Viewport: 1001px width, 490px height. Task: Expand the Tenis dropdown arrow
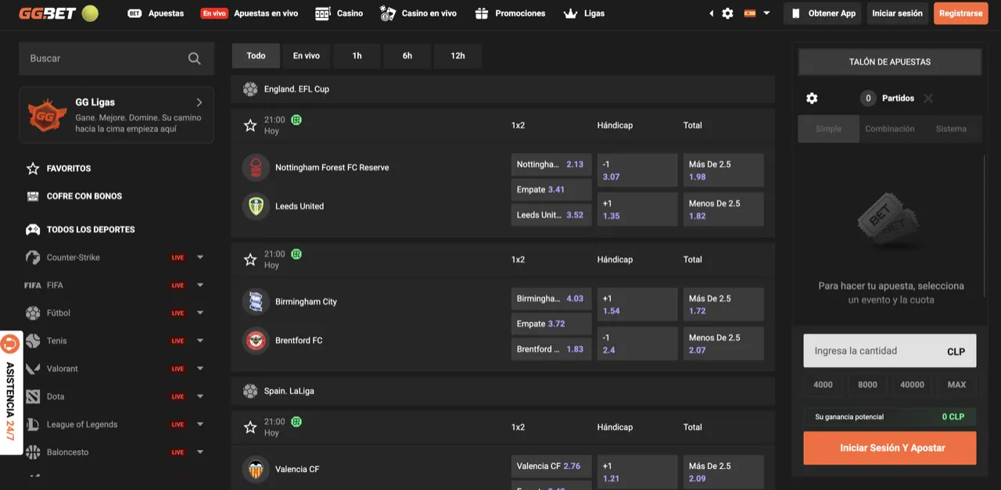click(200, 341)
